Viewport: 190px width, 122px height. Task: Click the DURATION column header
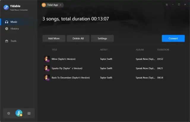[x=163, y=50]
